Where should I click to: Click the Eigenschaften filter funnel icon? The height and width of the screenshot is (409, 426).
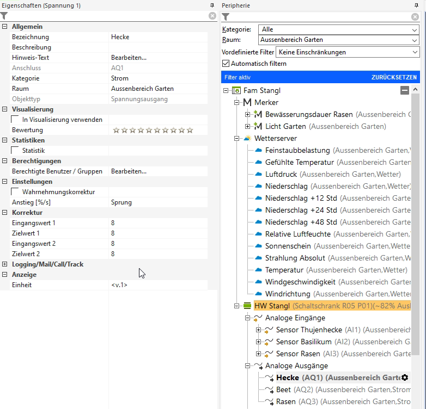click(x=4, y=16)
